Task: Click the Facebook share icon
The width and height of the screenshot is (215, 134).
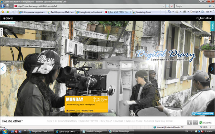Action: click(190, 123)
